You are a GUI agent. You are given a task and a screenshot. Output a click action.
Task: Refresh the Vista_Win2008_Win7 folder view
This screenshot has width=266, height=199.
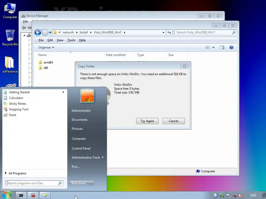(169, 32)
